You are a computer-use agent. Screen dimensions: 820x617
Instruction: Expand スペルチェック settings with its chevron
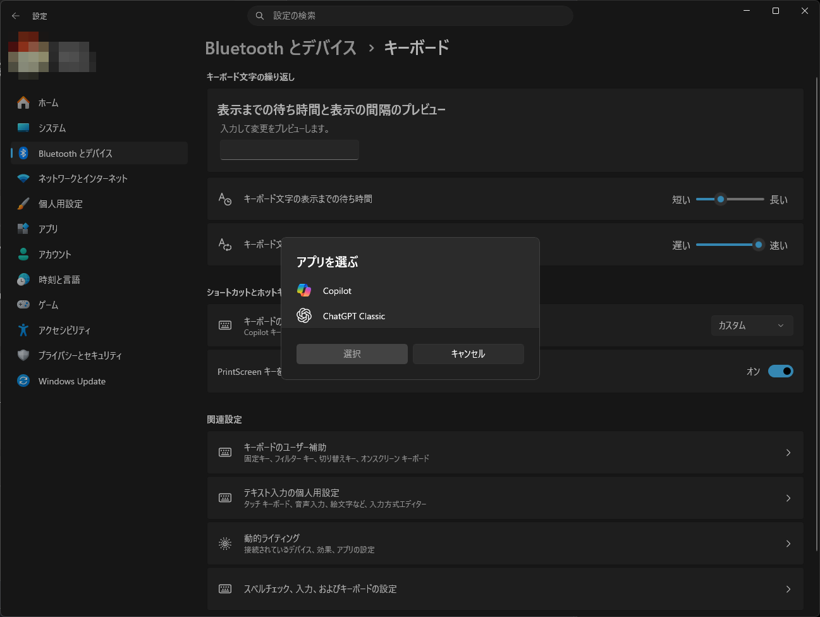click(x=788, y=589)
